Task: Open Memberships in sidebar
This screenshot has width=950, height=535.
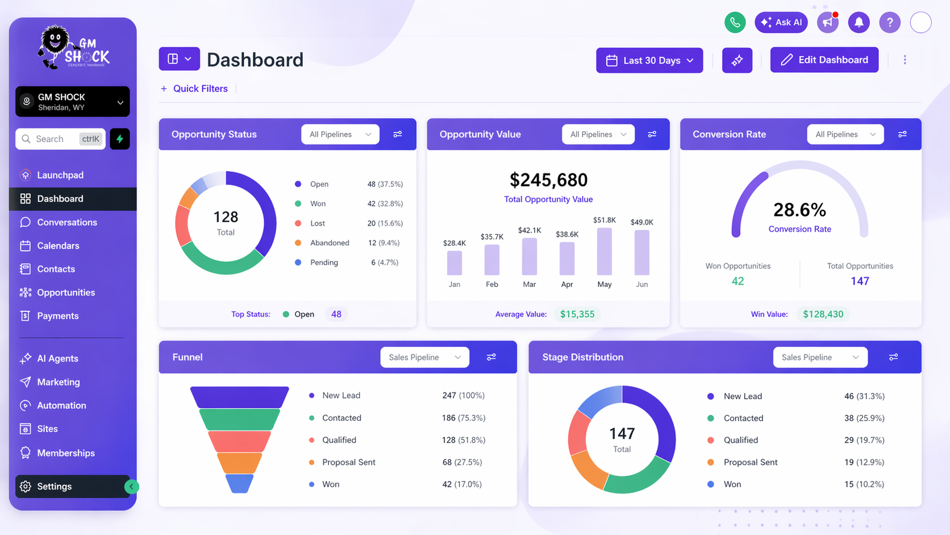Action: tap(73, 453)
